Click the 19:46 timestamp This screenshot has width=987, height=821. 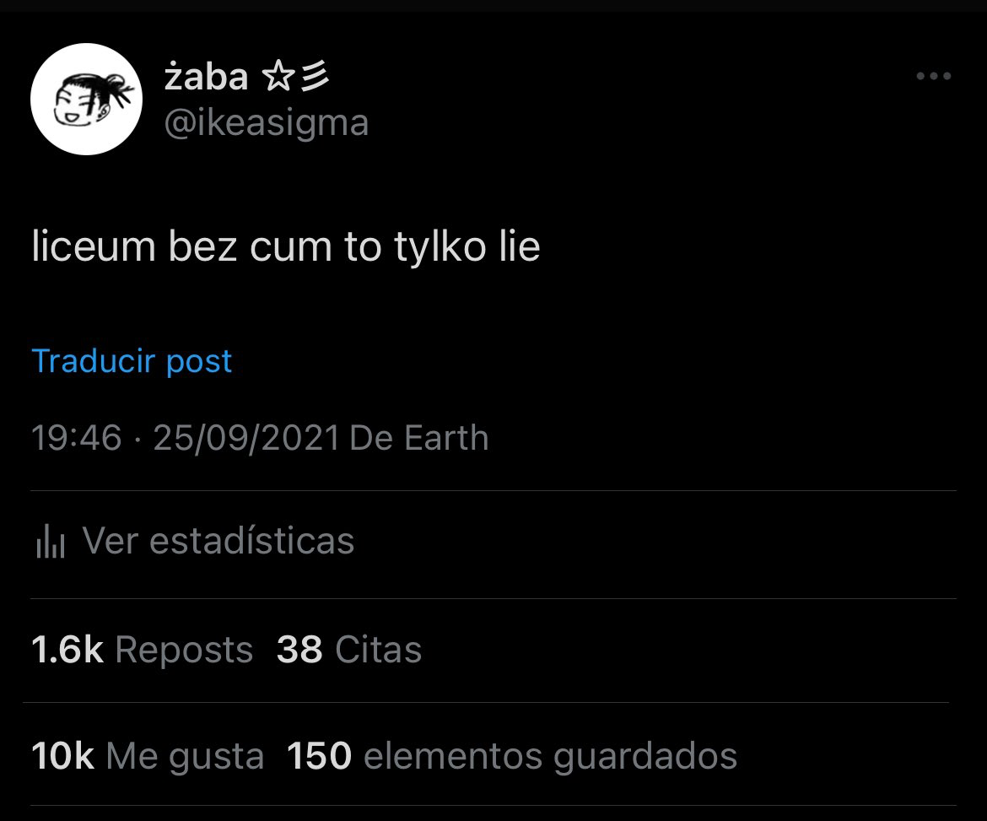coord(76,439)
